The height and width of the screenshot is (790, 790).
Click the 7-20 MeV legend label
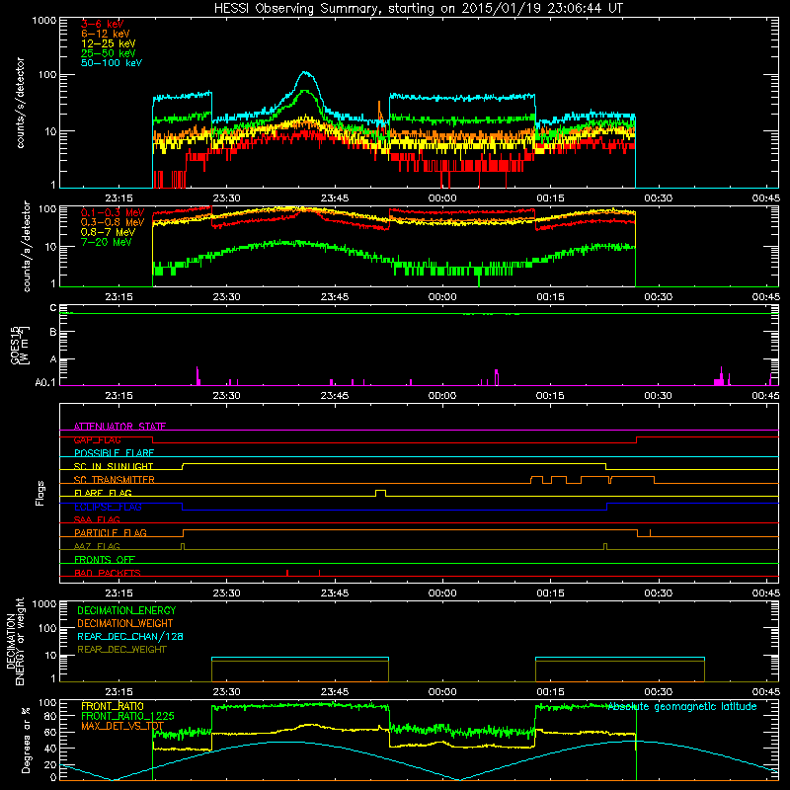click(x=107, y=242)
